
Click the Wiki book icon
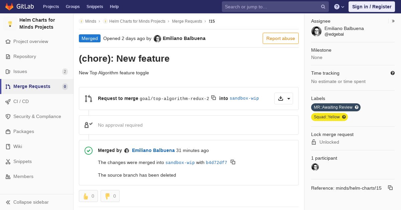click(x=8, y=147)
